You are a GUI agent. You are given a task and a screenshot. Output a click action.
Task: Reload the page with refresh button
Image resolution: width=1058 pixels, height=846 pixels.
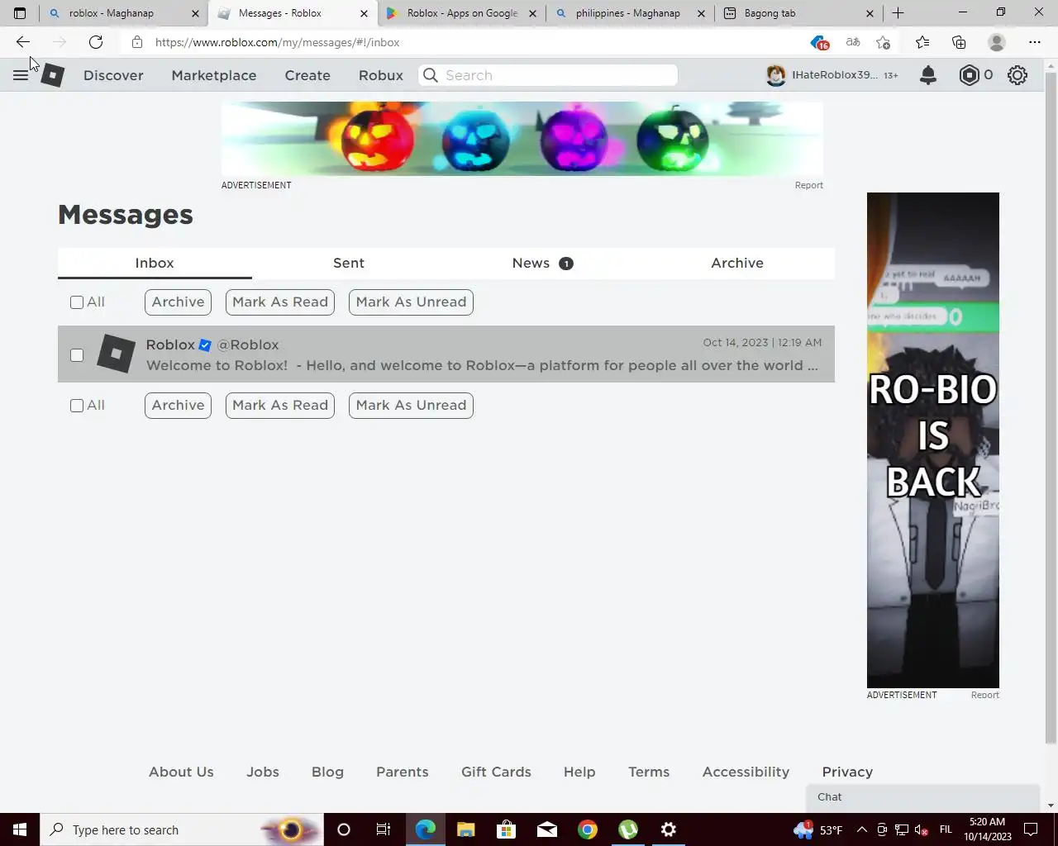pos(96,42)
